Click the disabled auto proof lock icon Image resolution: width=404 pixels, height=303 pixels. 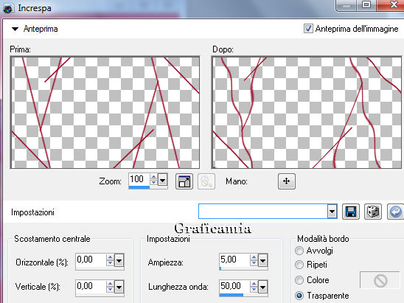[206, 181]
